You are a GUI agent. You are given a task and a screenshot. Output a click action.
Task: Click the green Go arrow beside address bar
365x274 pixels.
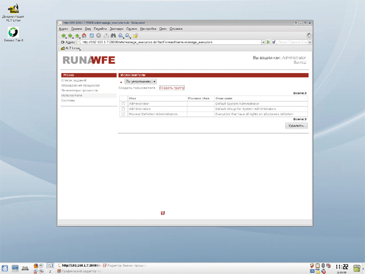point(268,42)
